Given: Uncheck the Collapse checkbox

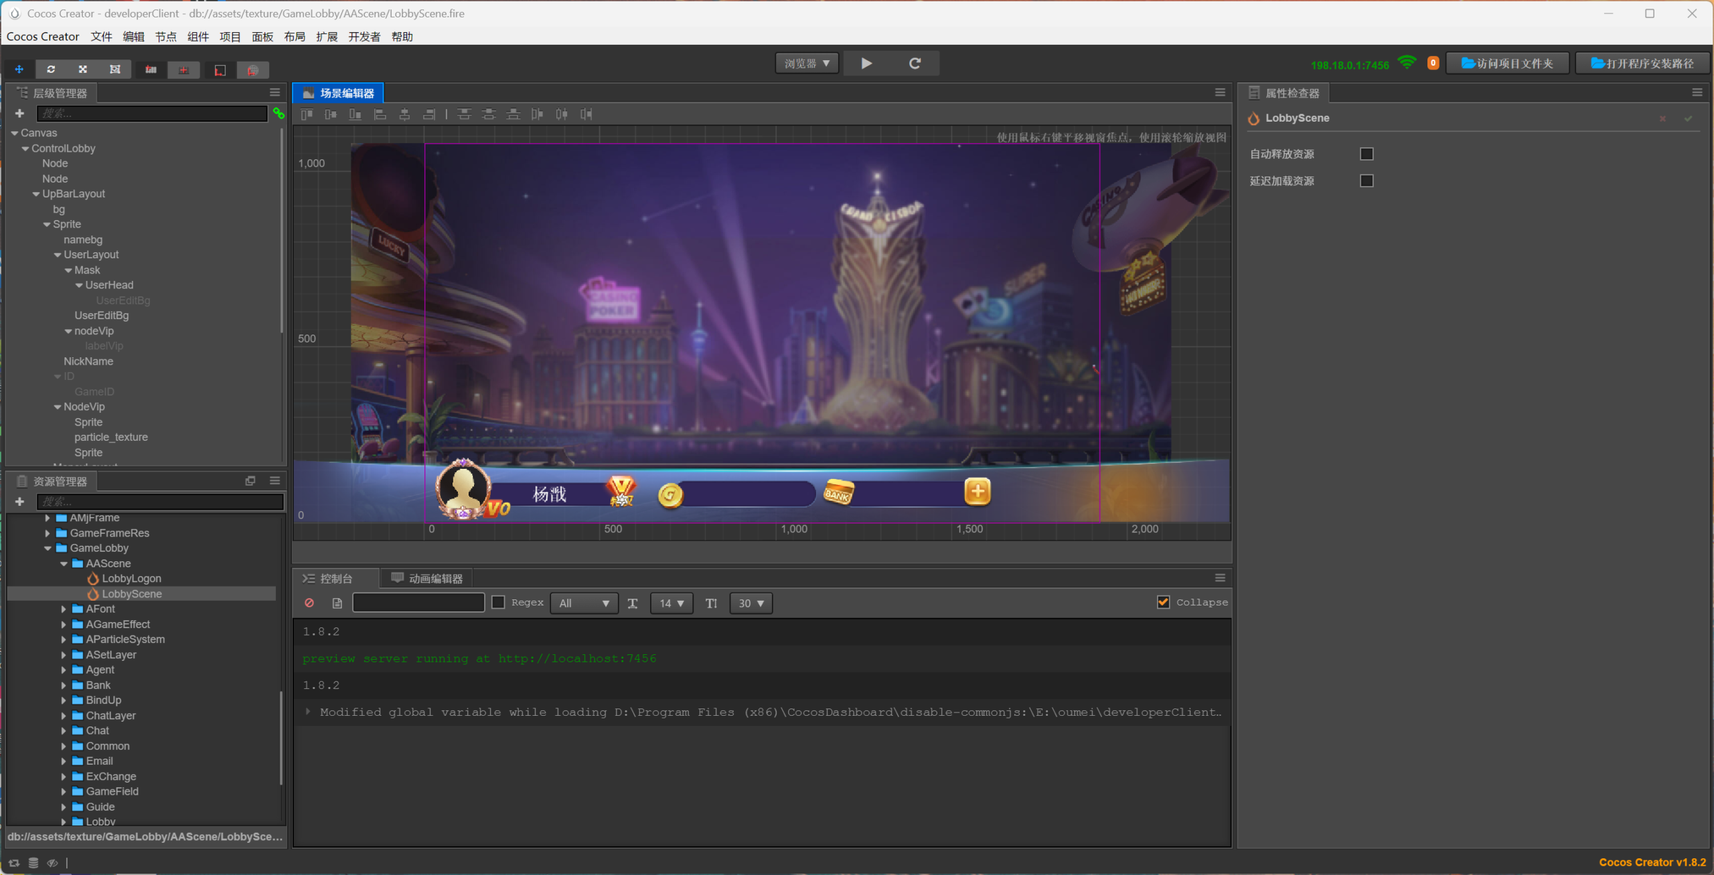Looking at the screenshot, I should pos(1164,603).
